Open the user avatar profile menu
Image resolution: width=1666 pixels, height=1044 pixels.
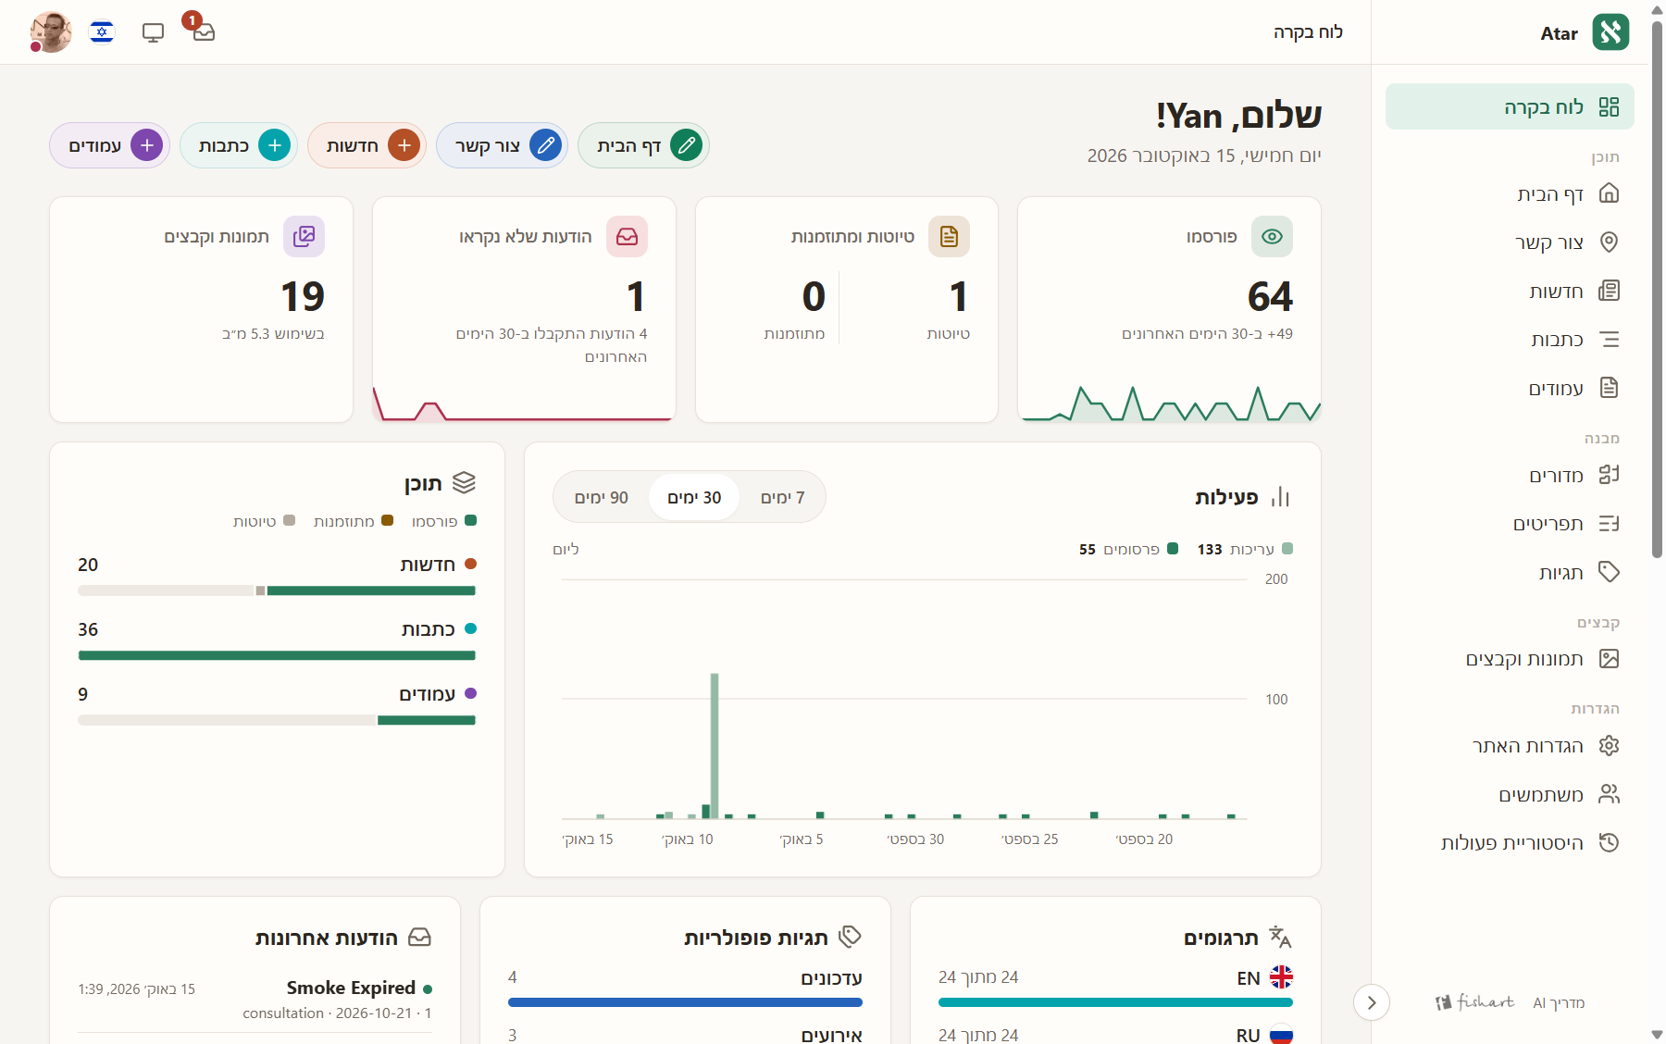tap(51, 32)
